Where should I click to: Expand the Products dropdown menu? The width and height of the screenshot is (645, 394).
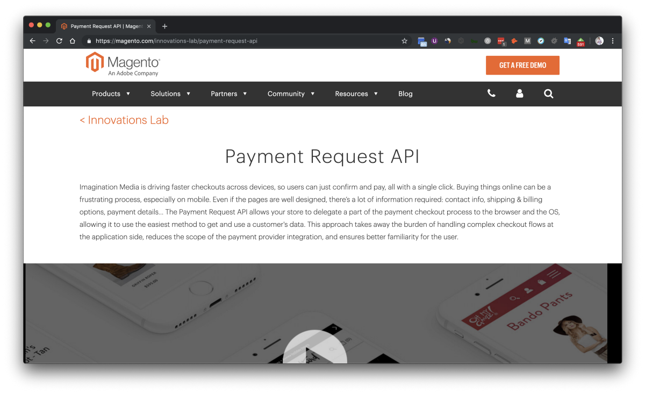(x=111, y=94)
